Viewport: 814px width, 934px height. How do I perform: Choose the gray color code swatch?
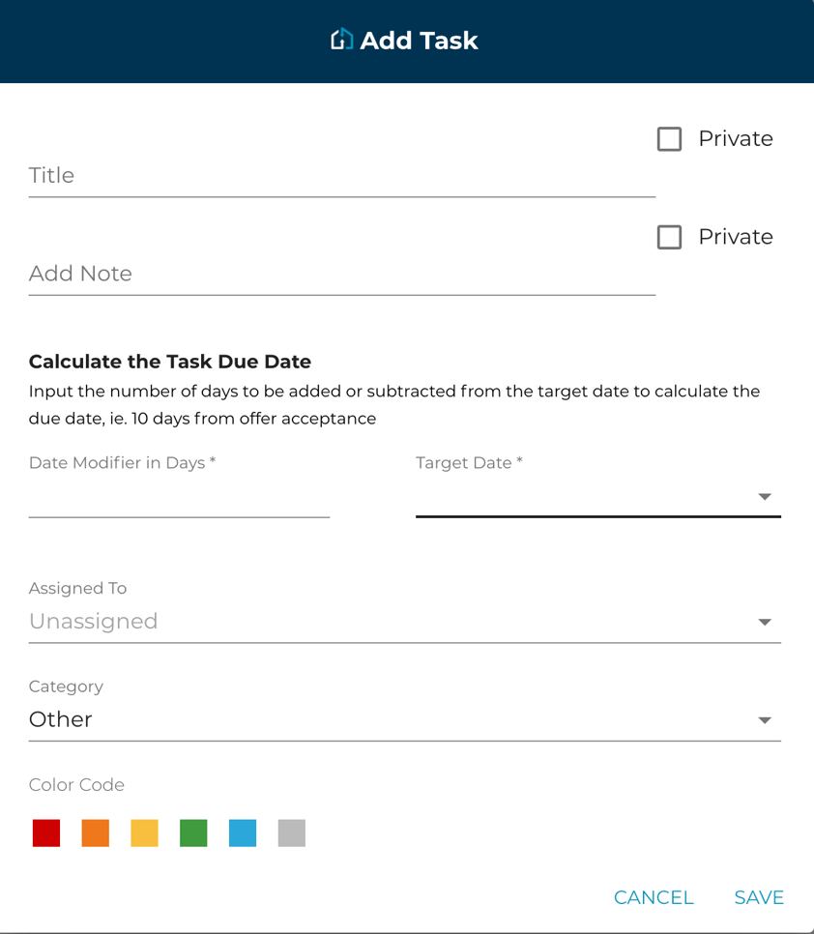click(x=292, y=832)
